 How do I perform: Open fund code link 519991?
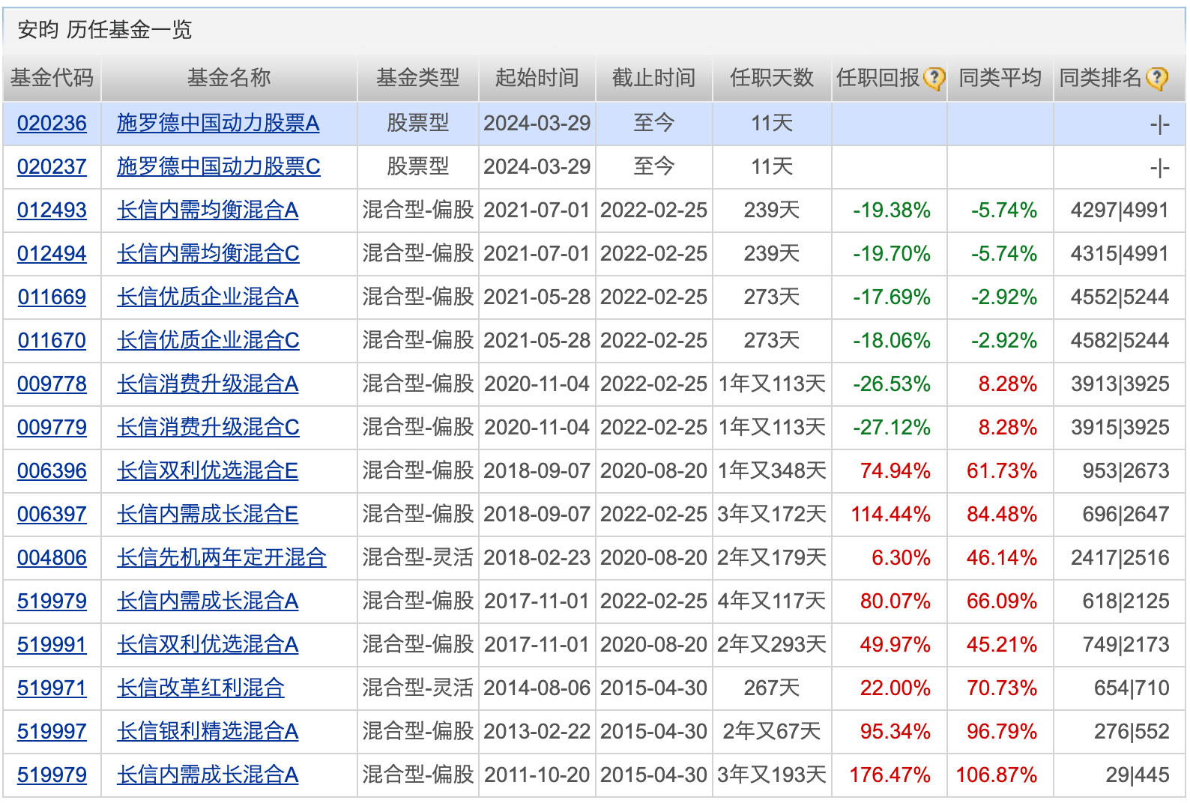coord(52,645)
